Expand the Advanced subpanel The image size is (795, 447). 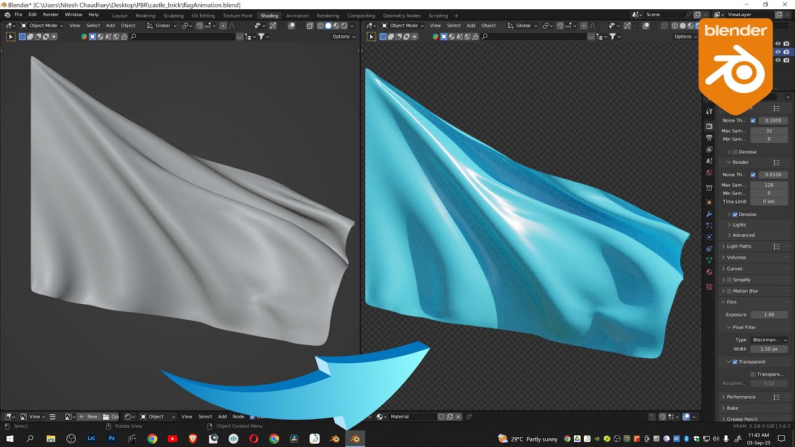(743, 235)
